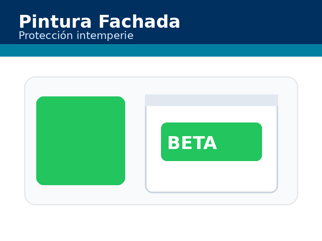This screenshot has height=241, width=322.
Task: Click the letter "A" in BETA
Action: [211, 143]
